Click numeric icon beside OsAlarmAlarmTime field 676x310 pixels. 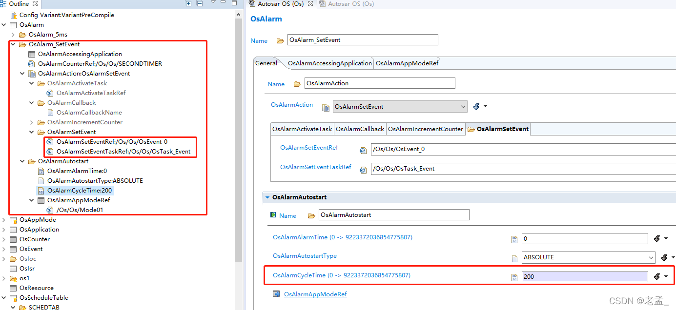(514, 239)
